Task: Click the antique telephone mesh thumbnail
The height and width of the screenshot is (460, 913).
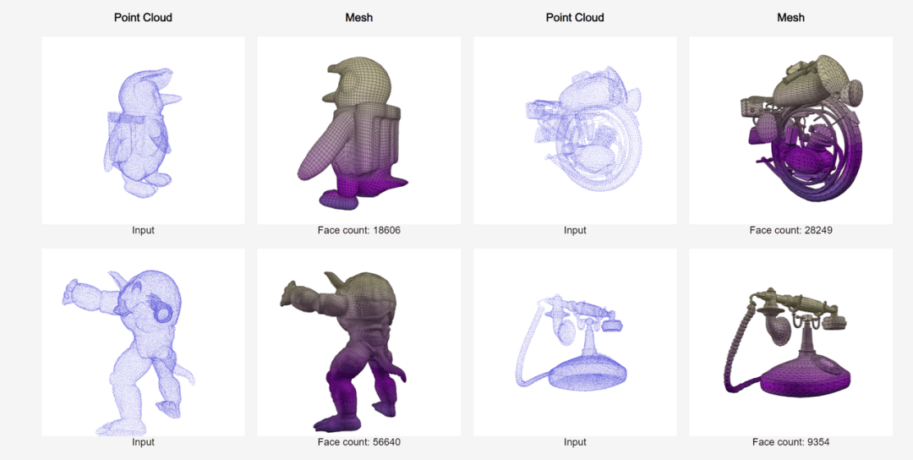Action: tap(790, 342)
